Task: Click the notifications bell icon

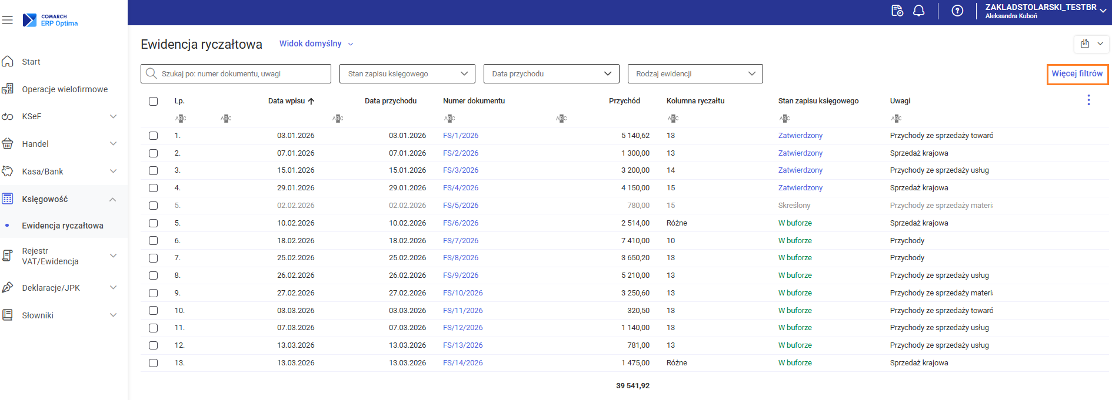Action: 918,11
